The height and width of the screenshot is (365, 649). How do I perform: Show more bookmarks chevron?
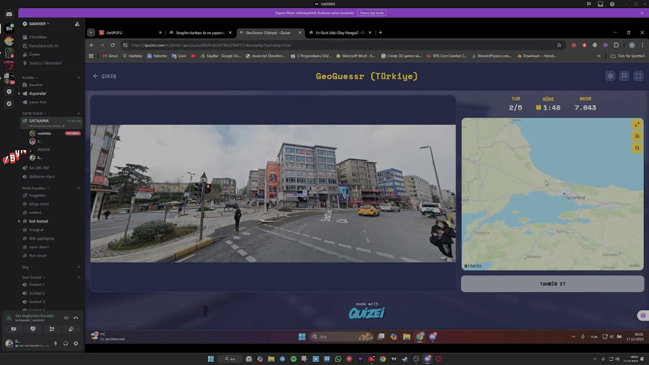click(599, 56)
